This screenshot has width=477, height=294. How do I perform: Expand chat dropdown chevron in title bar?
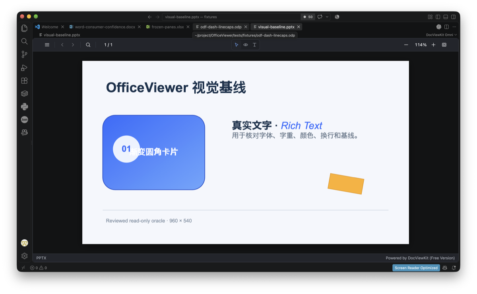pos(327,17)
